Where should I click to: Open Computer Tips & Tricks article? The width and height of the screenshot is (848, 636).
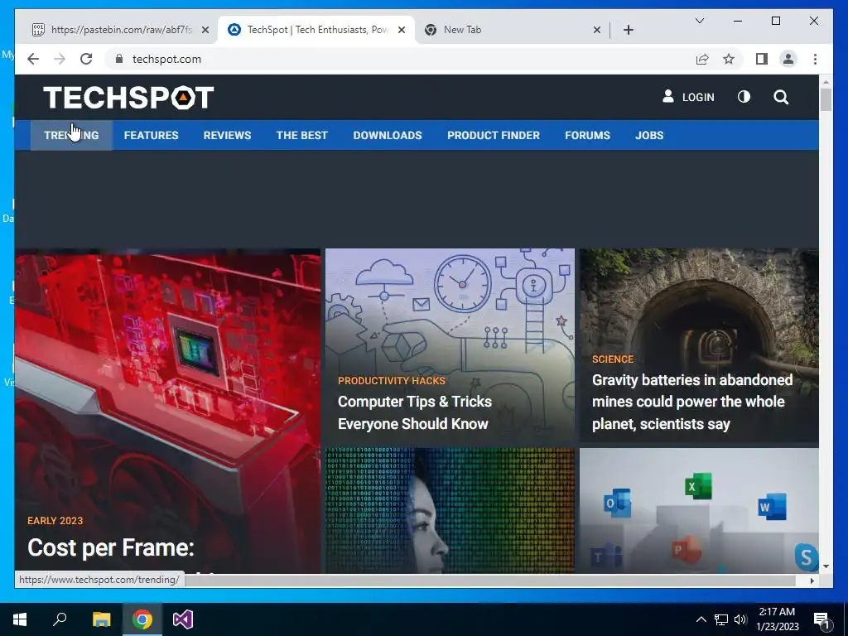pos(414,412)
